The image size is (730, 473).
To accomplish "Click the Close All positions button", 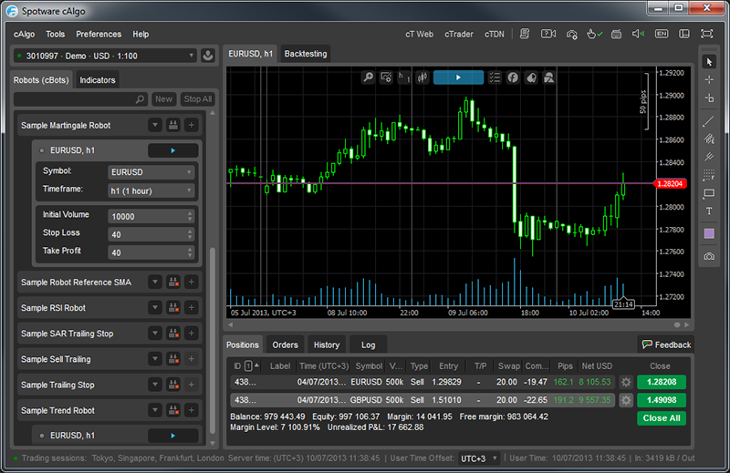I will (661, 418).
